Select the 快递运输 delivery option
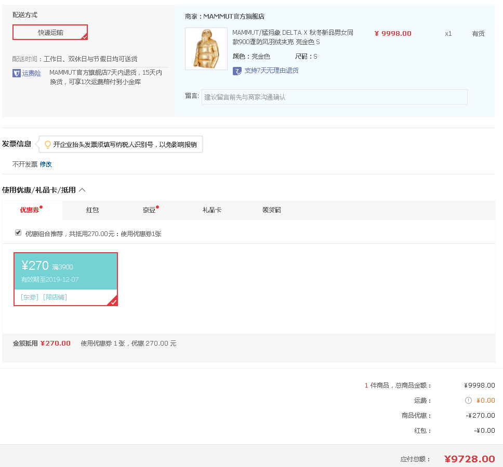Screen dimensions: 503x467 [50, 32]
